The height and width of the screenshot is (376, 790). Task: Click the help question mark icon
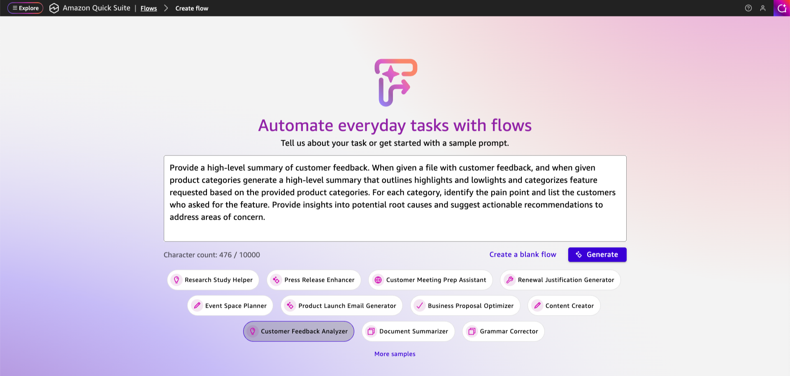click(748, 8)
